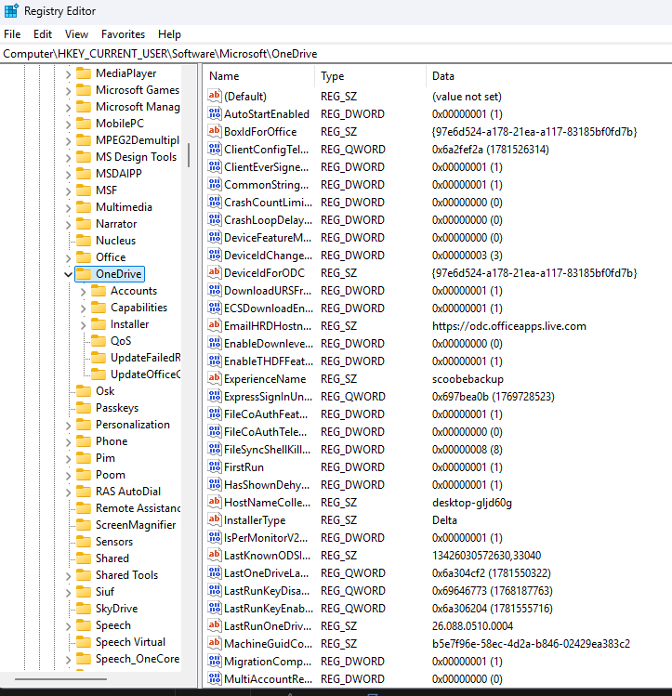Click the Speech_OneCore folder icon
Viewport: 672px width, 696px height.
pyautogui.click(x=84, y=658)
